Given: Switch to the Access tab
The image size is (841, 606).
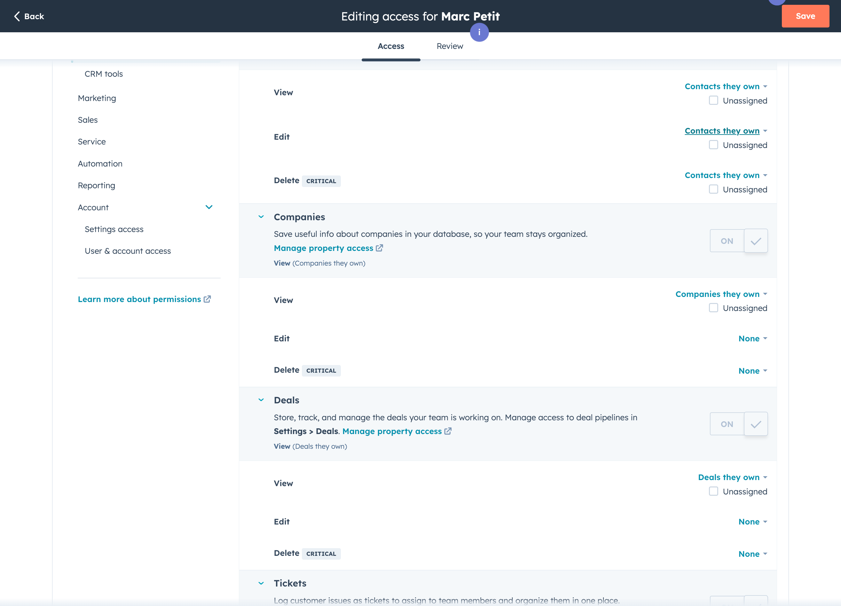Looking at the screenshot, I should (391, 46).
